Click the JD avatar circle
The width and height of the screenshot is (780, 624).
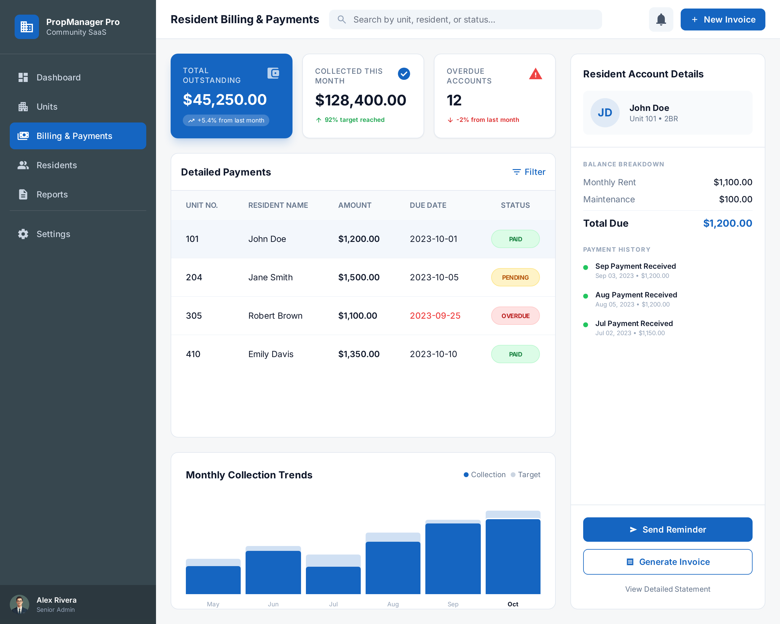point(604,112)
